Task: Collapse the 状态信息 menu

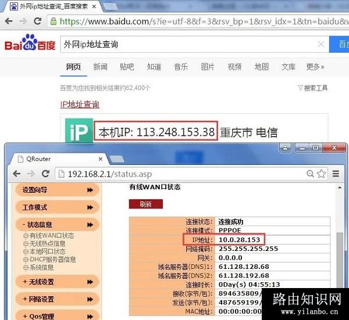Action: coord(58,225)
